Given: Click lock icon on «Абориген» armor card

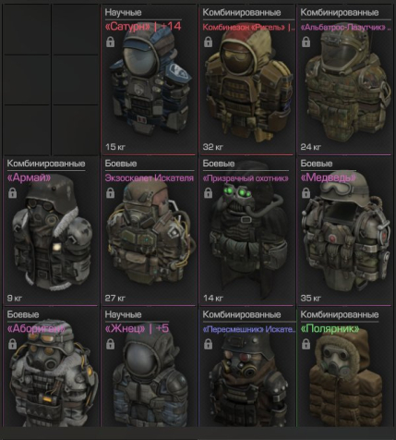Looking at the screenshot, I should pyautogui.click(x=12, y=344).
